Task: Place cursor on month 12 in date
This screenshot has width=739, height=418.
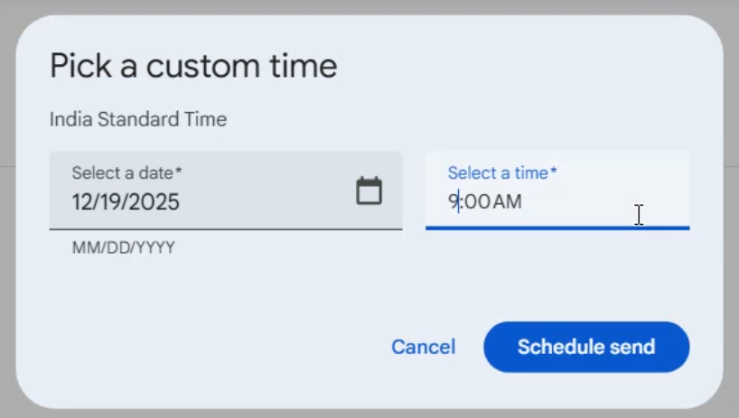Action: [x=83, y=202]
